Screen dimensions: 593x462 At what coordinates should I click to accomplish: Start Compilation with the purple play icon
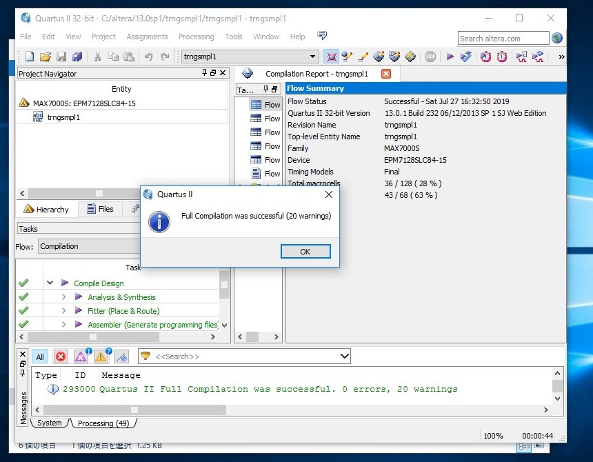pyautogui.click(x=450, y=57)
